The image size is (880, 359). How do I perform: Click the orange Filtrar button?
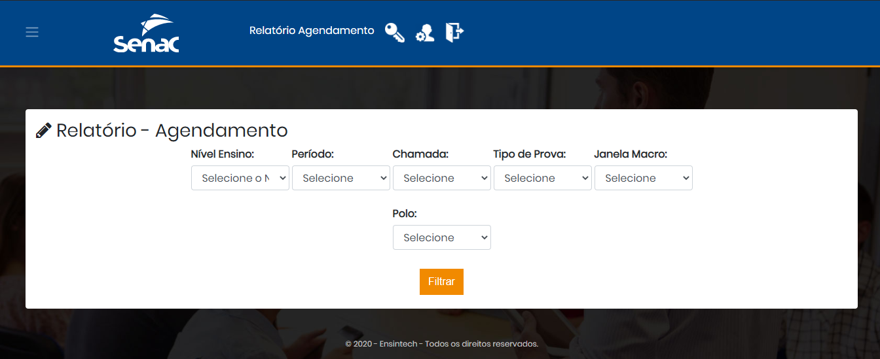pos(441,282)
